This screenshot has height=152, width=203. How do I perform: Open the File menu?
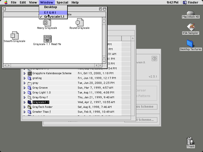[14, 3]
